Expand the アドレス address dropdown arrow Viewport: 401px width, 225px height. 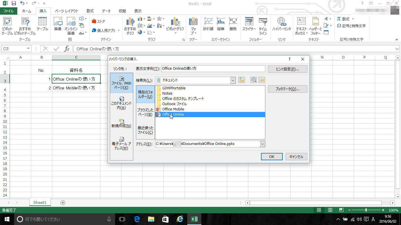[x=262, y=144]
